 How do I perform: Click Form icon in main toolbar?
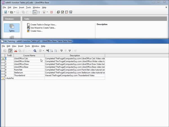coord(44,12)
